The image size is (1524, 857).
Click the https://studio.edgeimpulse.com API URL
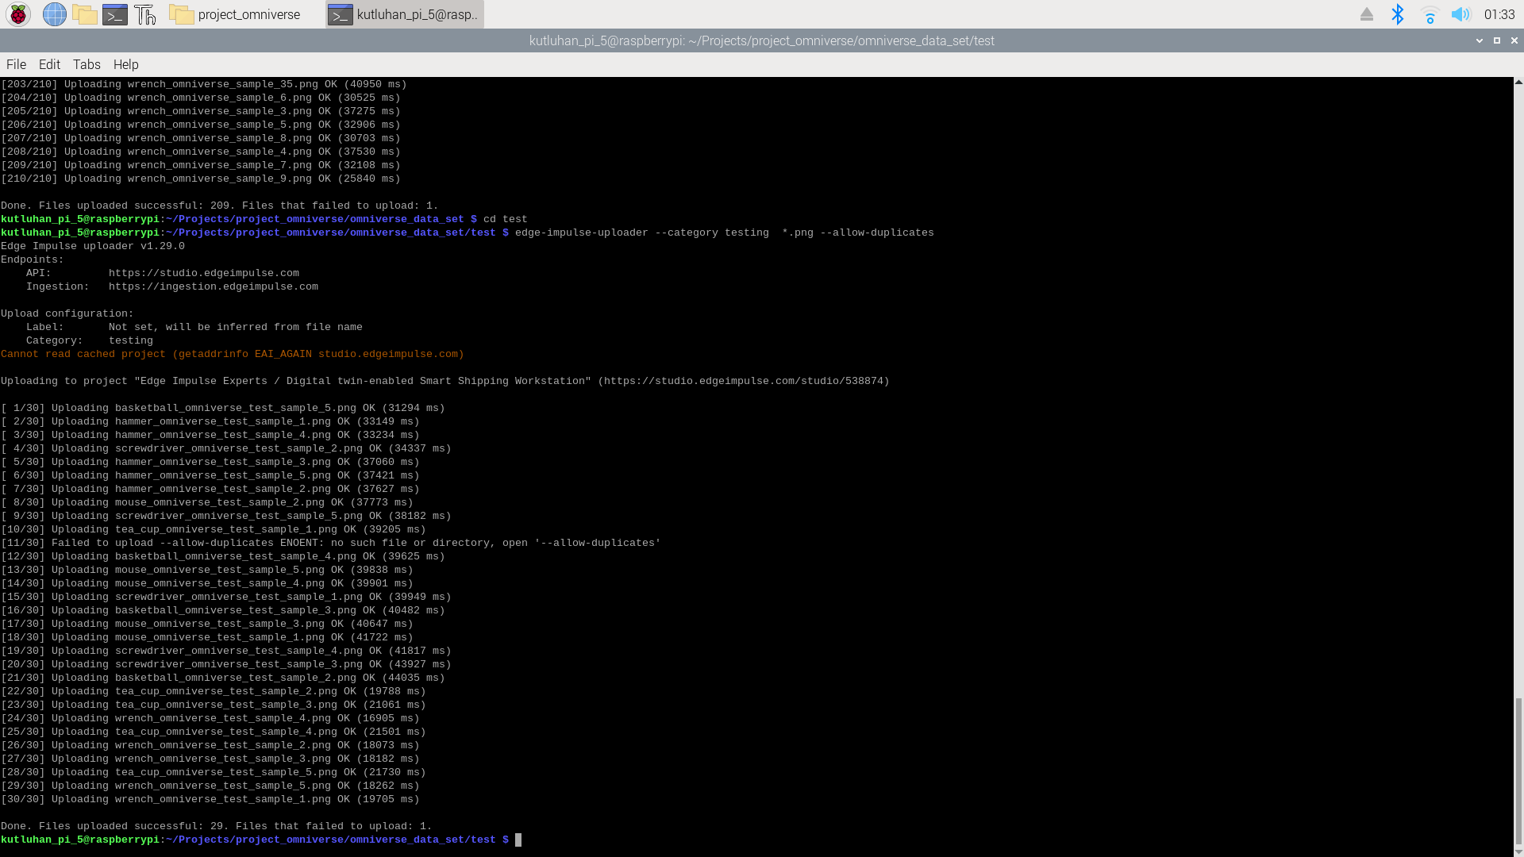coord(204,273)
